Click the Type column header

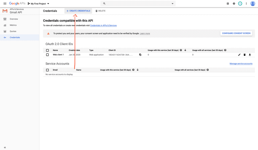tap(91, 50)
